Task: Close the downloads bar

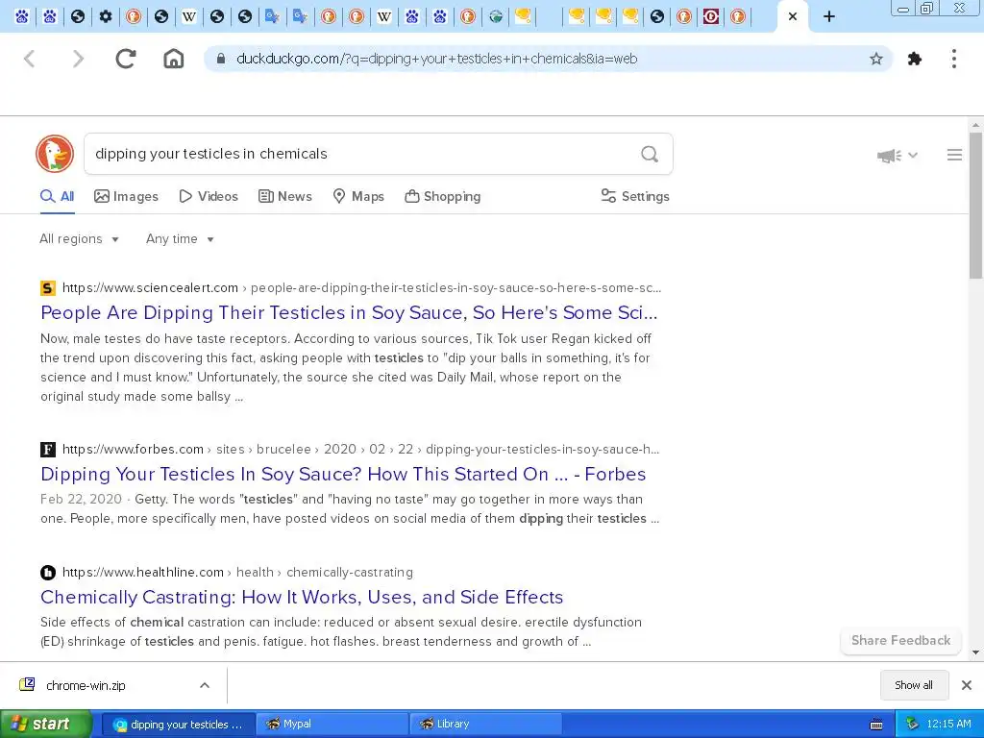Action: [967, 685]
